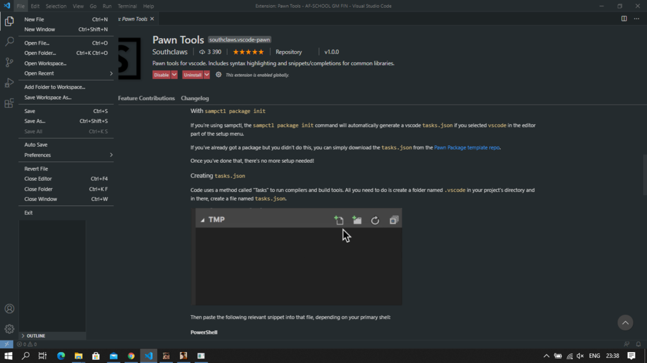This screenshot has height=363, width=647.
Task: Open Microsoft Store from the taskbar
Action: coord(96,356)
